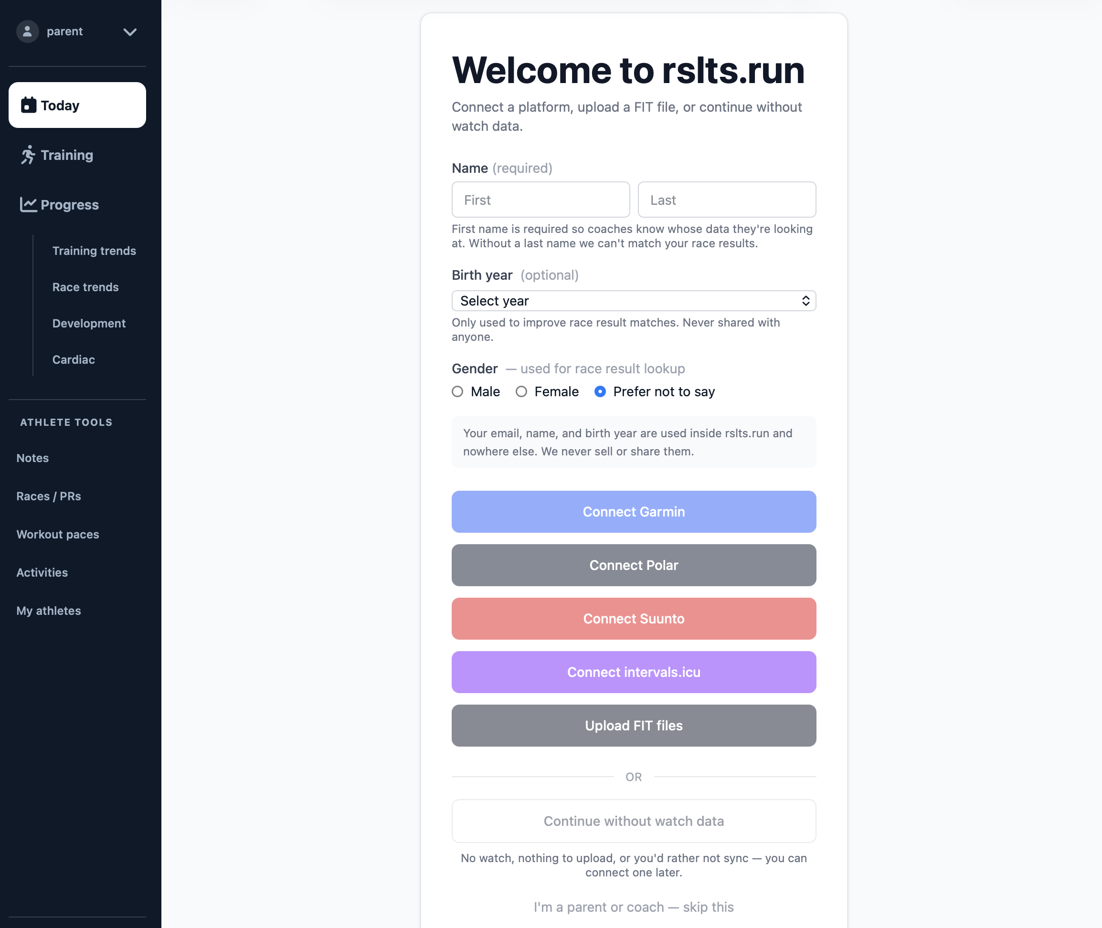Click the Name (required) label
Image resolution: width=1102 pixels, height=928 pixels.
point(502,169)
